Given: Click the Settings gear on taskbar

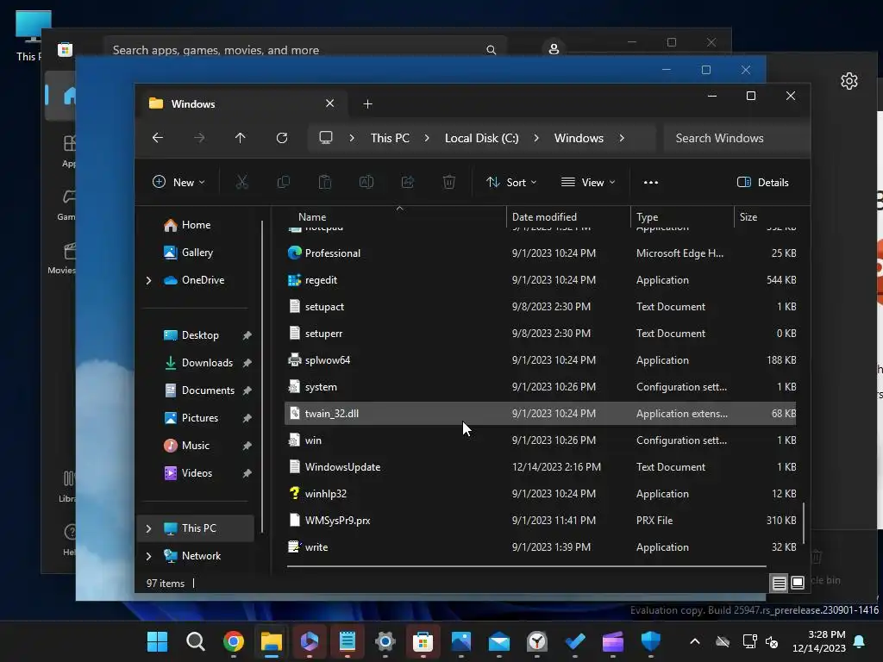Looking at the screenshot, I should click(385, 641).
